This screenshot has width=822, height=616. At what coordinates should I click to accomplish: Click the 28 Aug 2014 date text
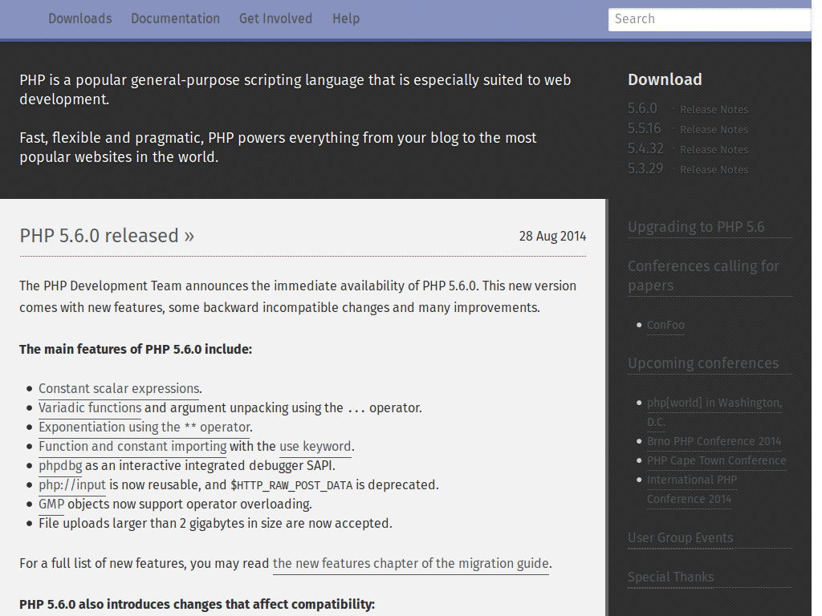point(552,237)
